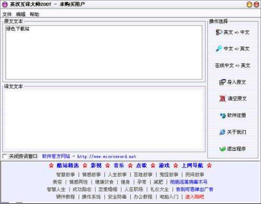Visit the 民间故事 link
The image size is (261, 204).
pyautogui.click(x=195, y=174)
